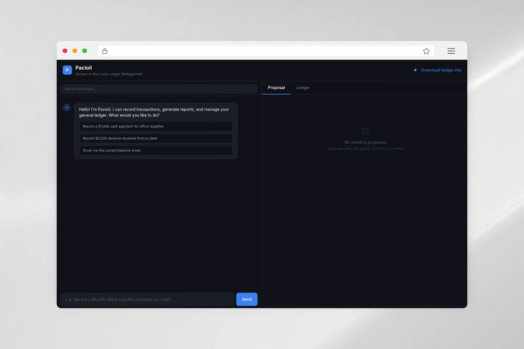Image resolution: width=524 pixels, height=349 pixels.
Task: Click the AI avatar icon beside greeting
Action: tap(67, 107)
